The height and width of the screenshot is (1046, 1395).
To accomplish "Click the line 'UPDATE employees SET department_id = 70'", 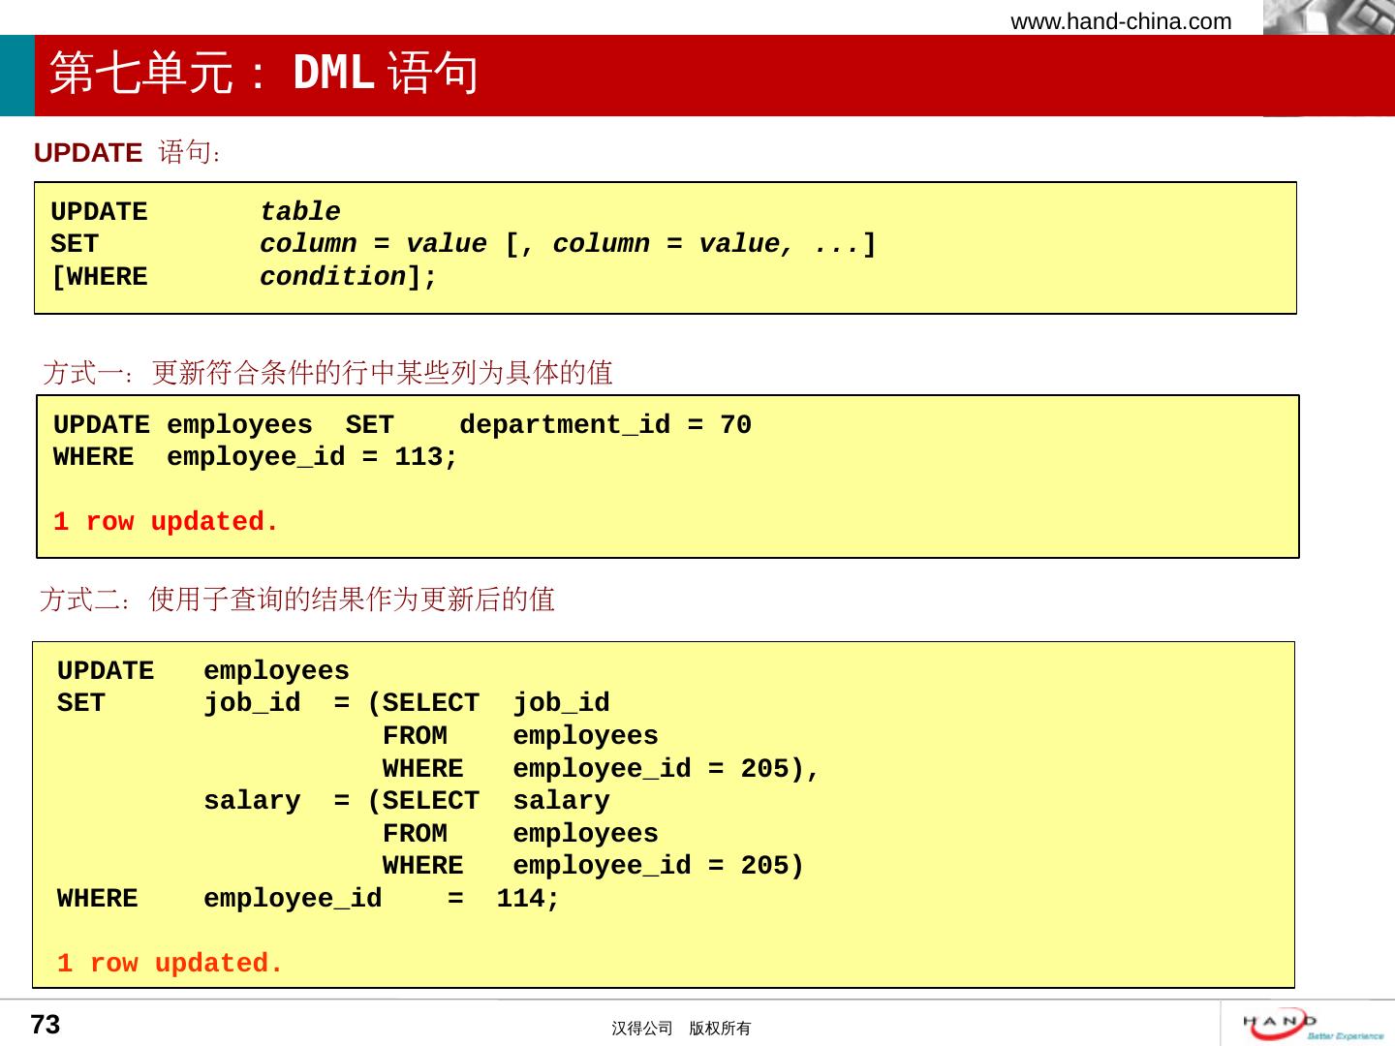I will coord(402,425).
